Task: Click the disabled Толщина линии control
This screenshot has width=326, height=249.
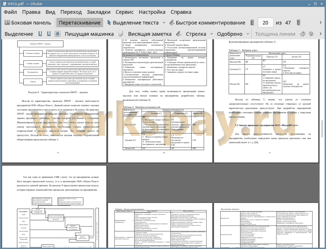Action: click(x=275, y=34)
